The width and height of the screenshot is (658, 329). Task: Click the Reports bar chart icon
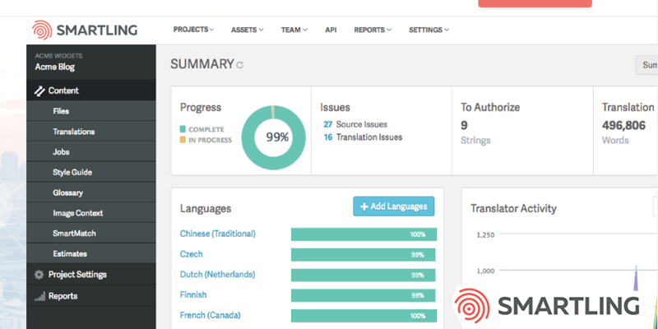point(39,296)
